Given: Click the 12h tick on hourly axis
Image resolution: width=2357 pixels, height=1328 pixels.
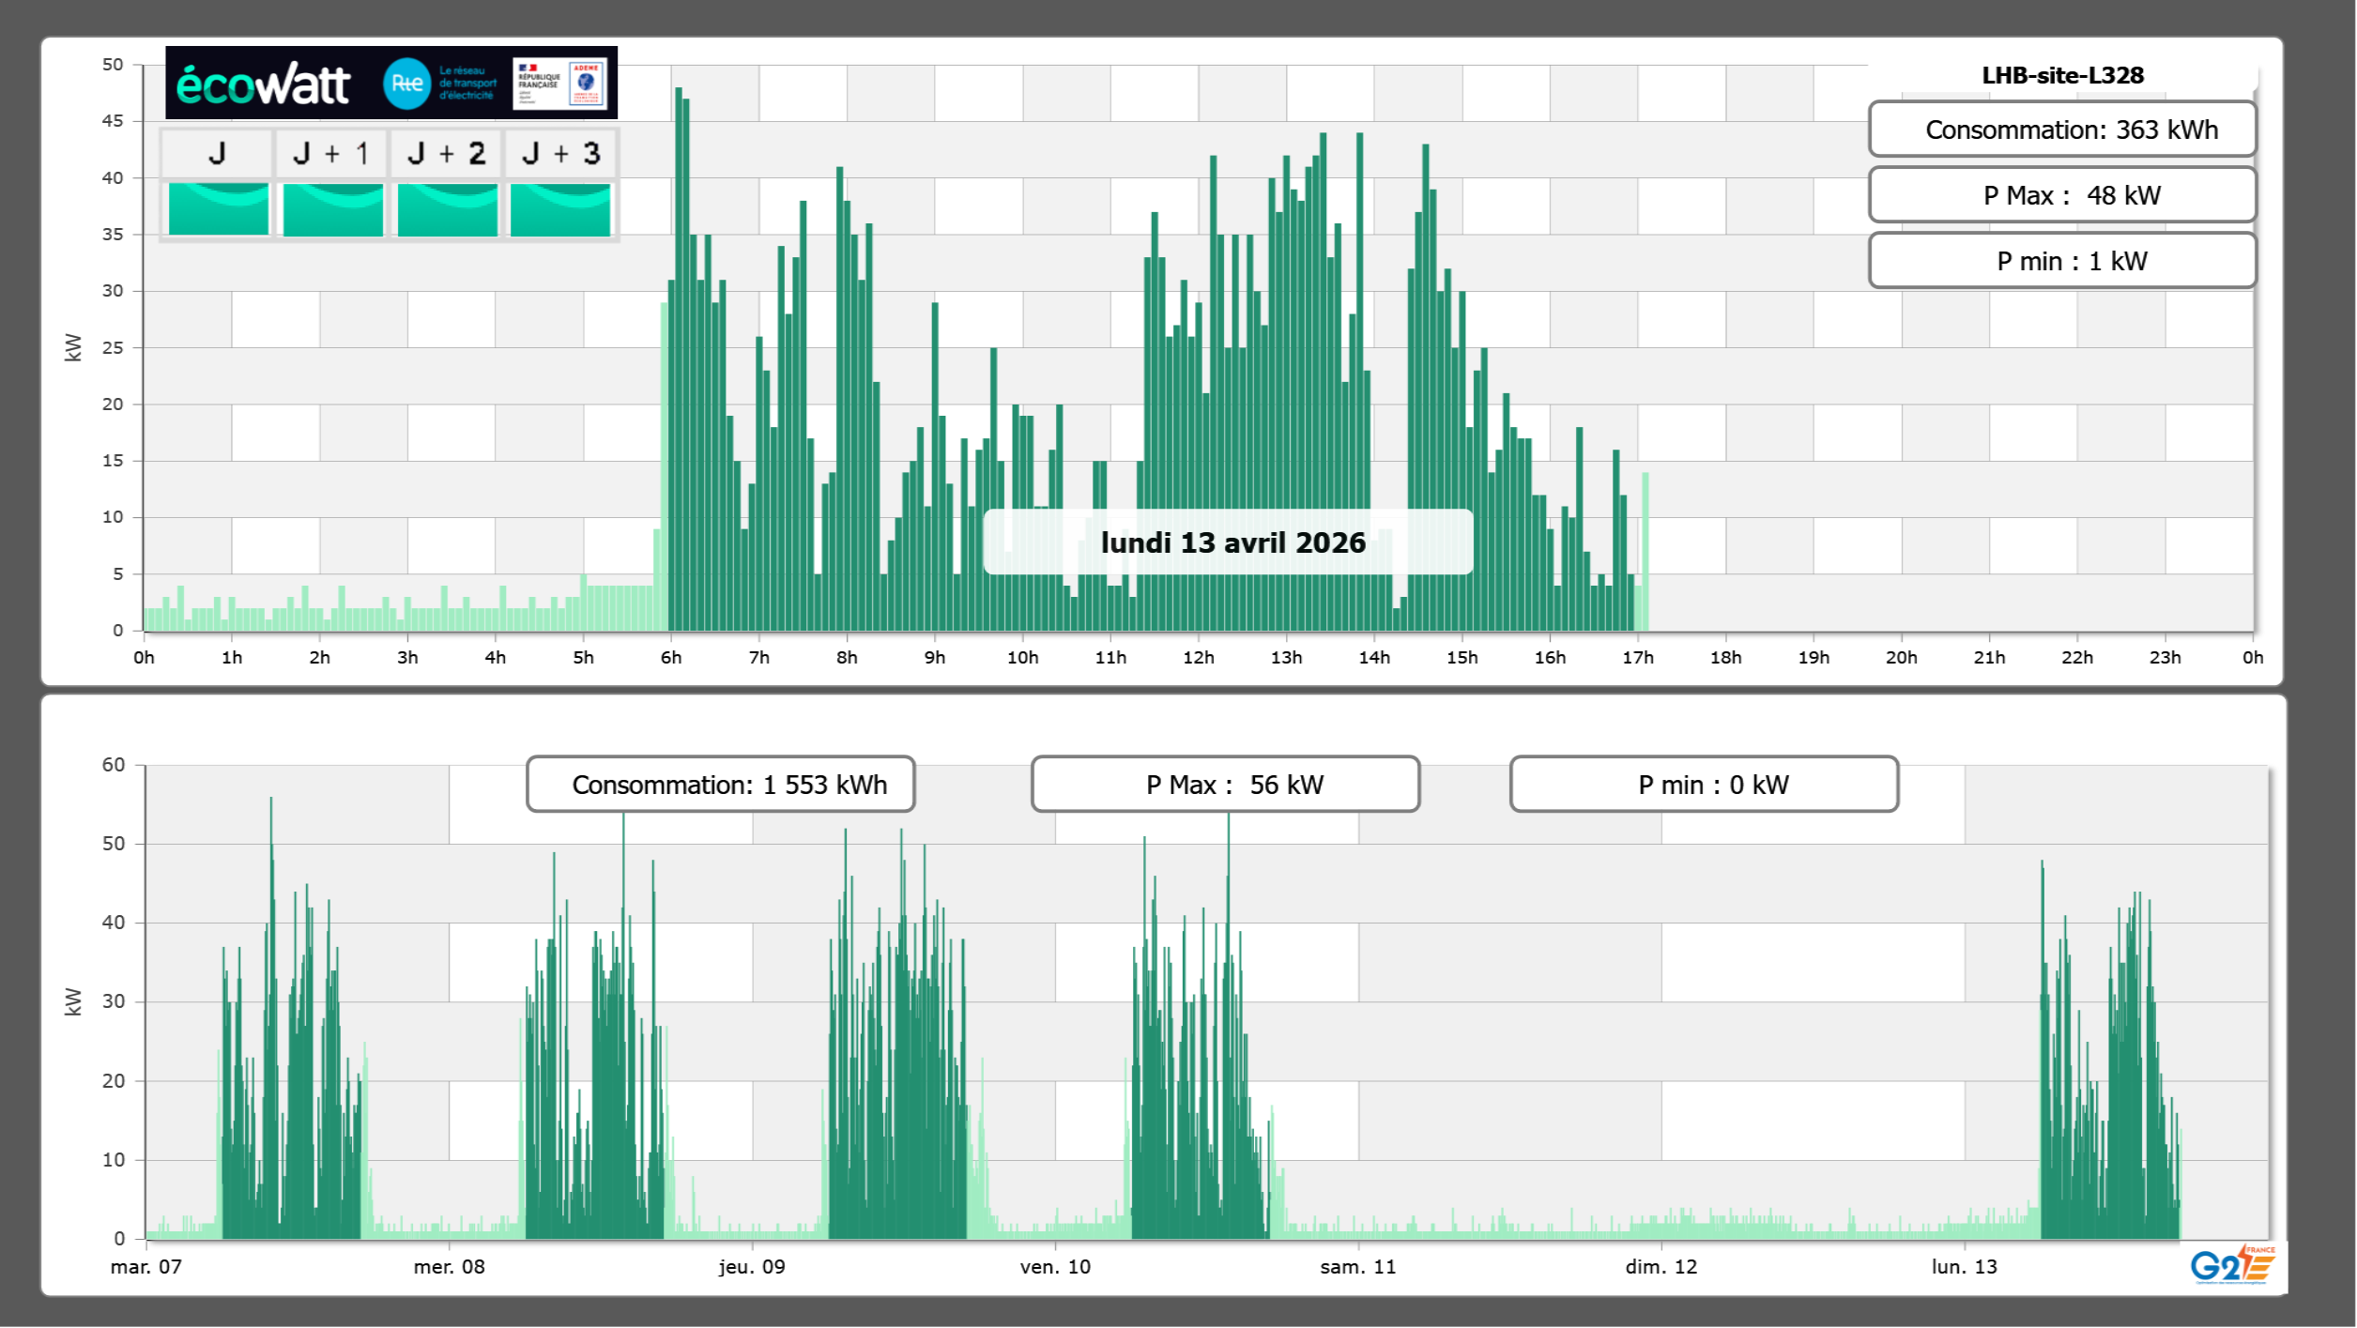Looking at the screenshot, I should 1198,658.
